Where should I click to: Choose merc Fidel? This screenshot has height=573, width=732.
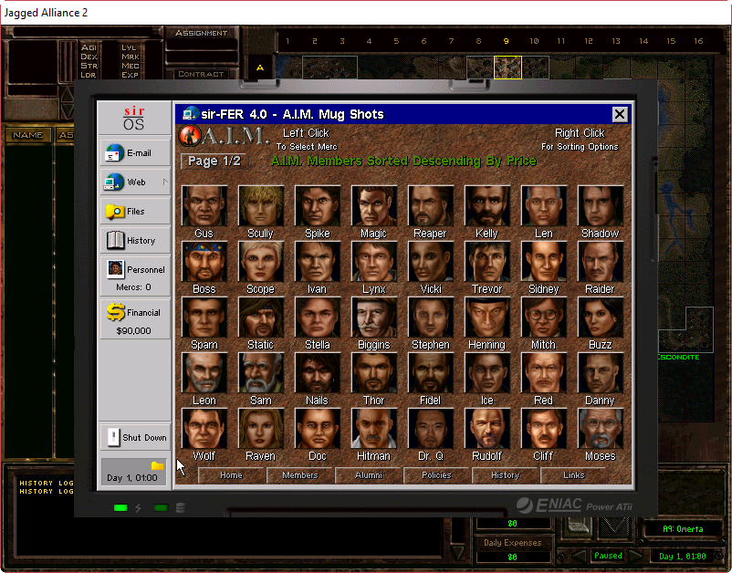431,373
